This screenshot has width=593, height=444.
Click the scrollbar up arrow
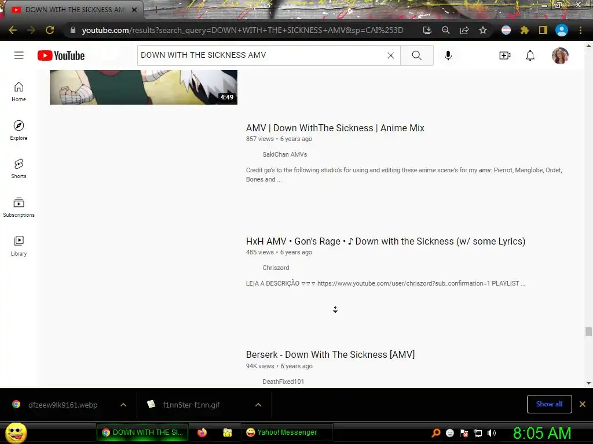click(x=588, y=46)
